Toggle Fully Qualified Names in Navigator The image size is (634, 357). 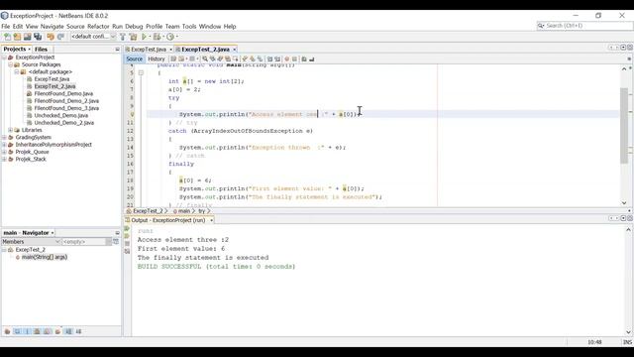click(x=57, y=331)
